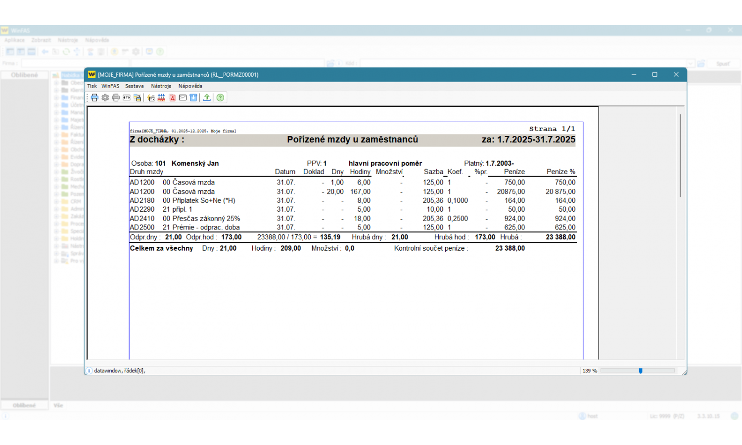Click the gray printer icon
The height and width of the screenshot is (445, 742).
click(x=116, y=98)
